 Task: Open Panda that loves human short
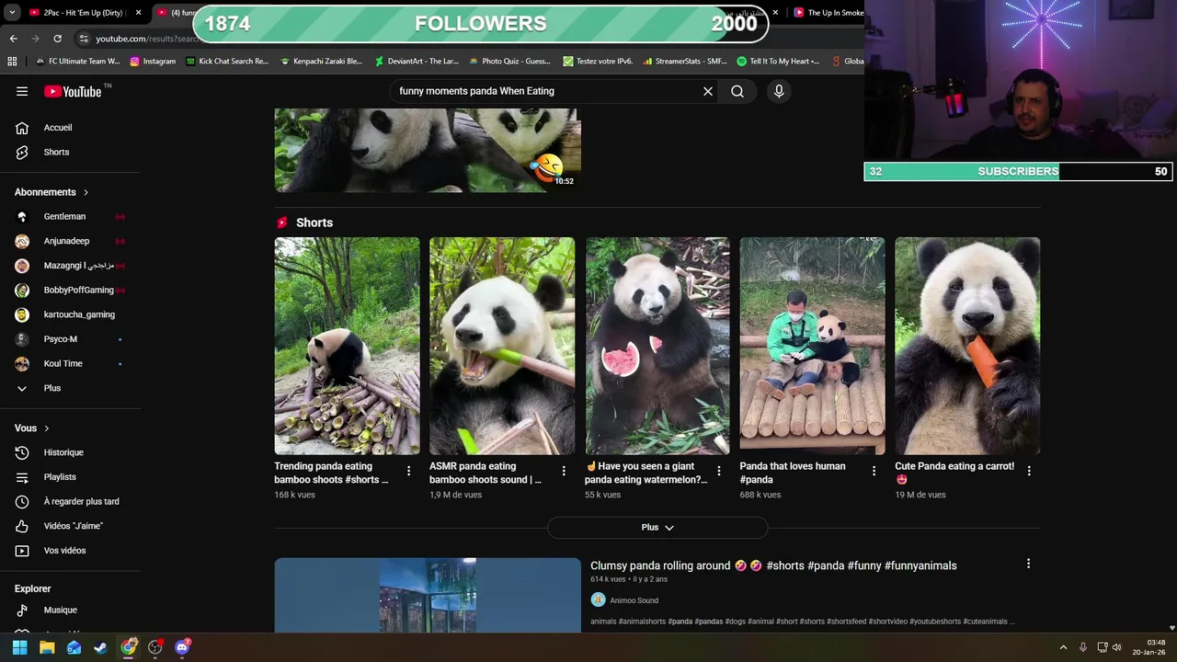pyautogui.click(x=812, y=346)
